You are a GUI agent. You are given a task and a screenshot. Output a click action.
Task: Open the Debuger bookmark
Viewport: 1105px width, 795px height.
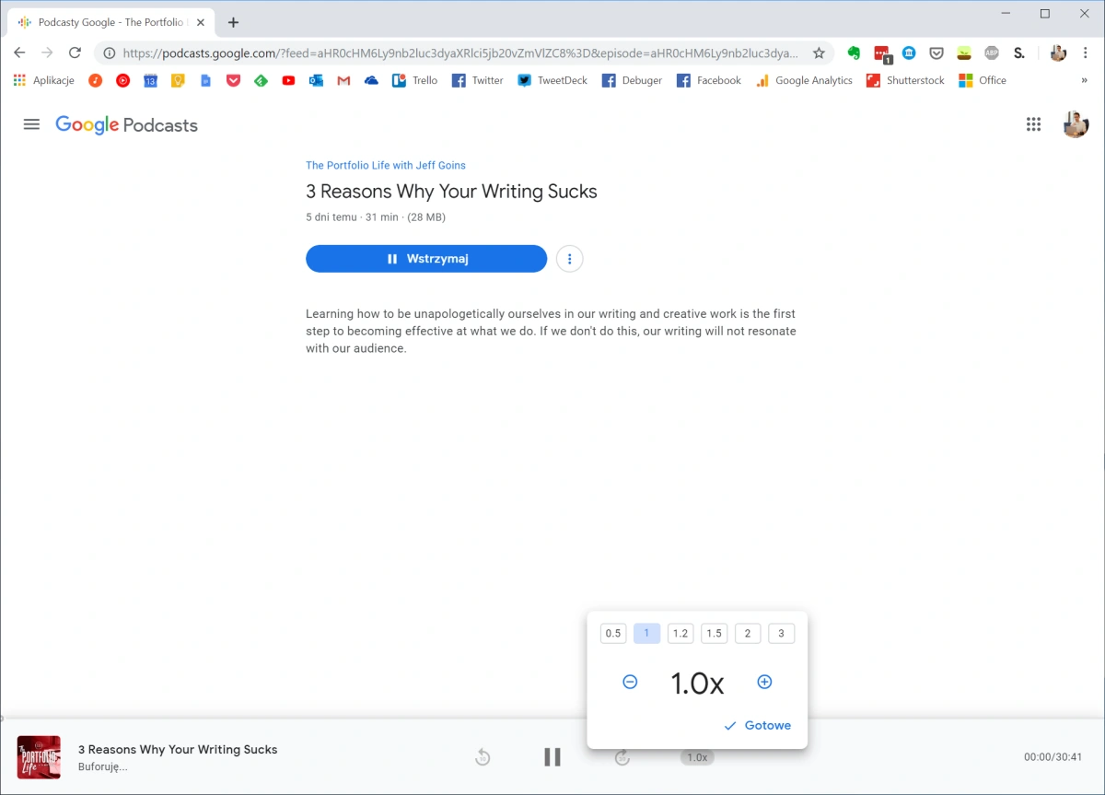click(632, 80)
